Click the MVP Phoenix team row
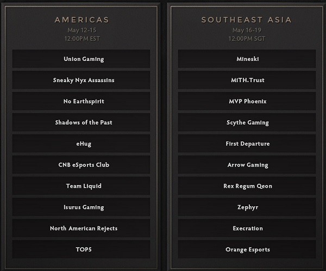 click(247, 101)
